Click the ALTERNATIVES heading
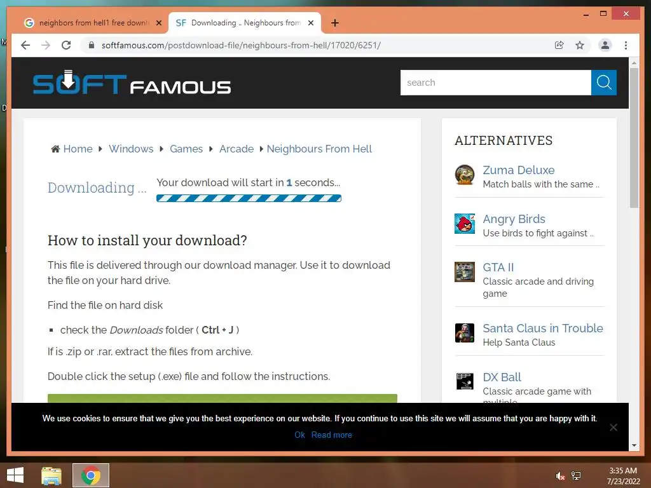651x488 pixels. (504, 140)
